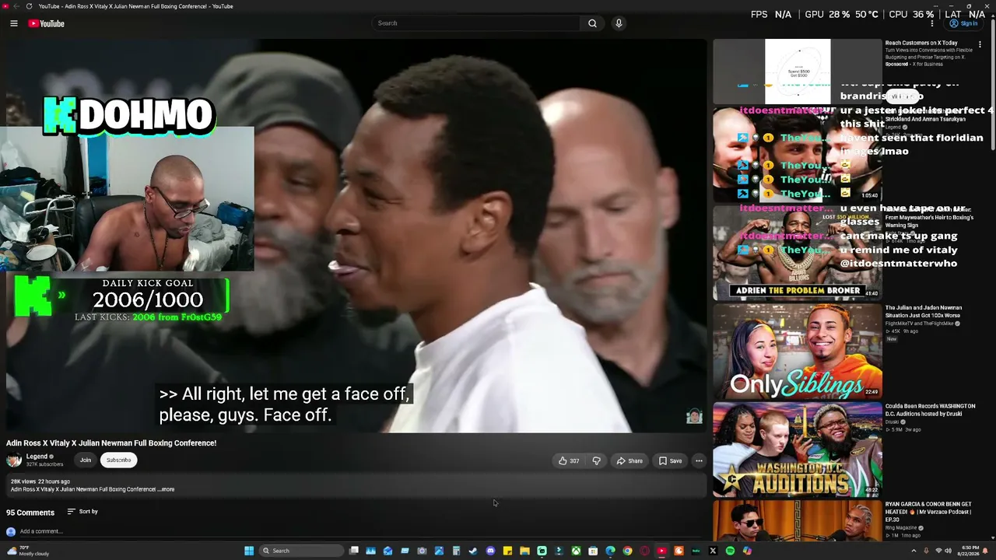Open the Washington D.C. Auditions thumbnail
This screenshot has width=996, height=560.
[798, 450]
